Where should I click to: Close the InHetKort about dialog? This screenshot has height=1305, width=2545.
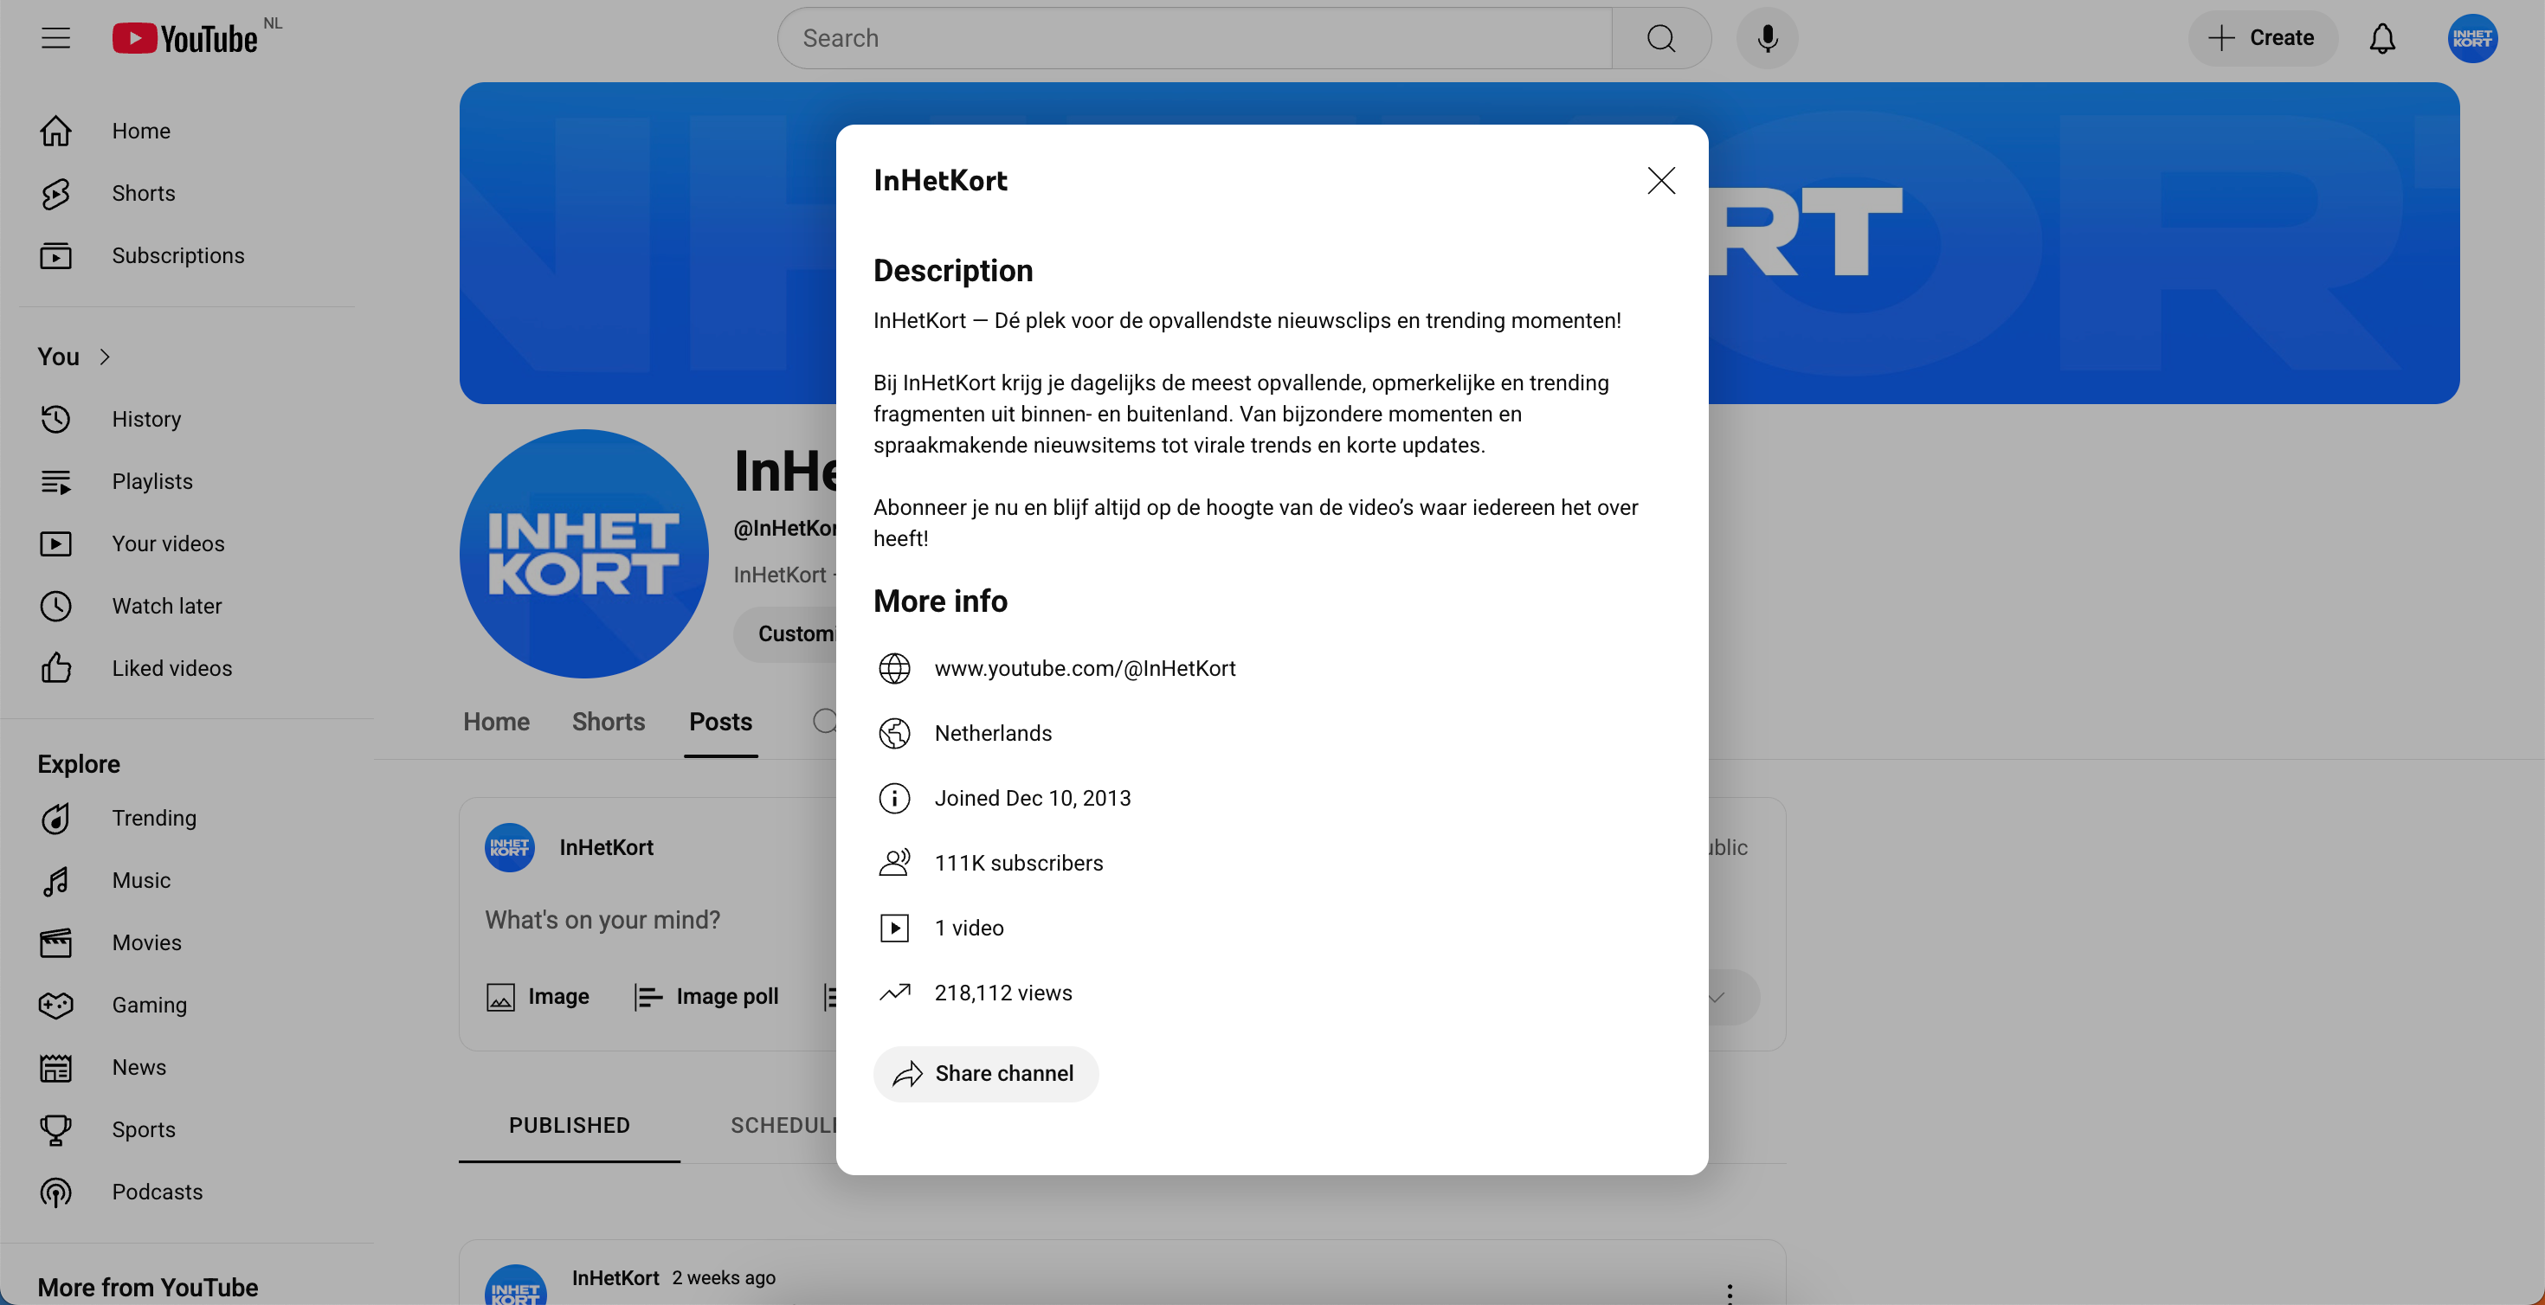[x=1661, y=180]
